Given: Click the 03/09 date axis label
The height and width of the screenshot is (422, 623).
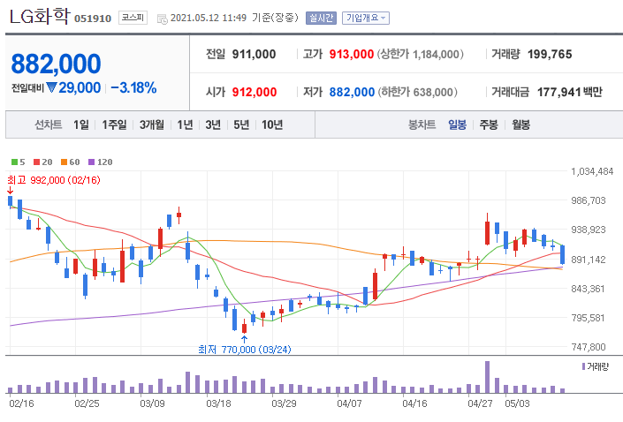Looking at the screenshot, I should 152,403.
